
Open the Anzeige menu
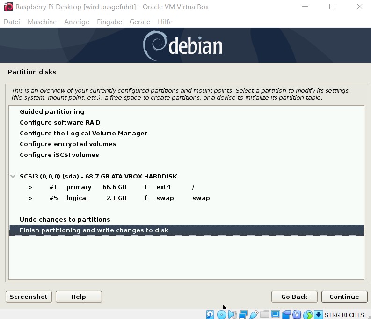(77, 22)
